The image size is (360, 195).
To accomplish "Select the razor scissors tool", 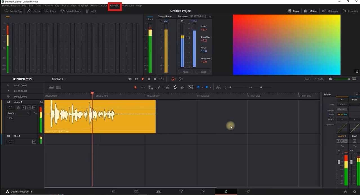I will click(x=167, y=87).
